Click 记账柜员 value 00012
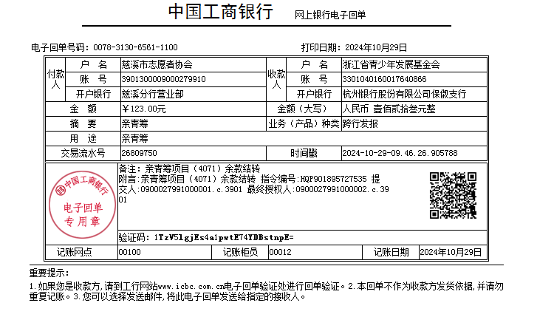The width and height of the screenshot is (554, 334). [280, 253]
